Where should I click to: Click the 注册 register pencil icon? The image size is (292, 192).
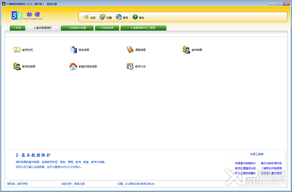pyautogui.click(x=86, y=17)
